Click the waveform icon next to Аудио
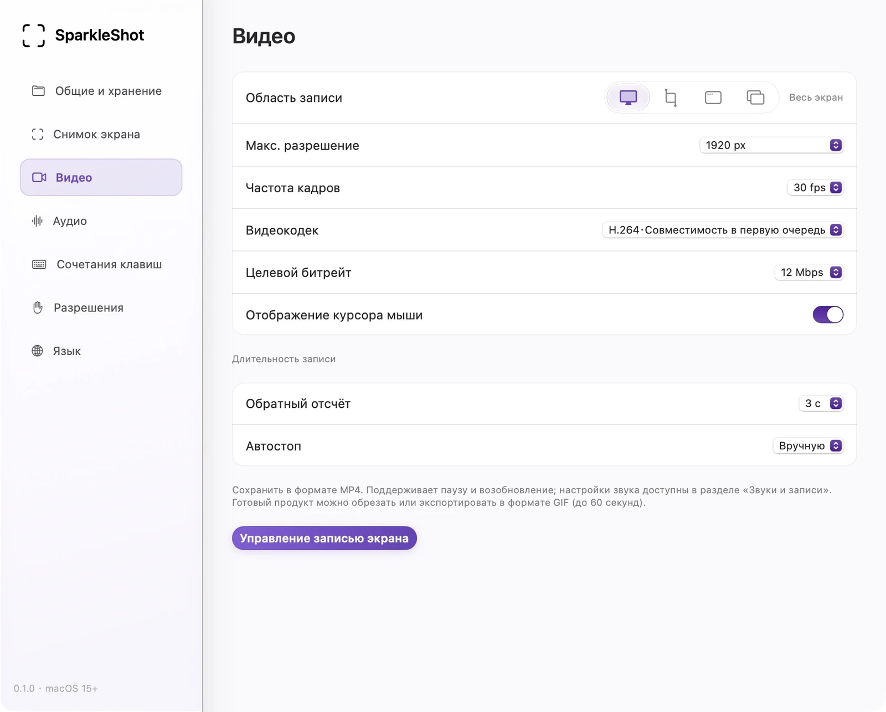This screenshot has height=712, width=886. point(37,221)
